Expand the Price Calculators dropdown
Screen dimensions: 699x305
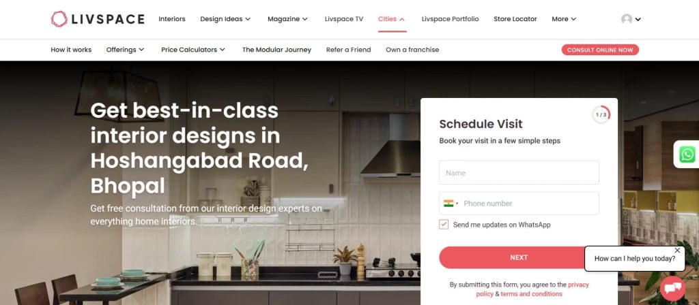[193, 50]
